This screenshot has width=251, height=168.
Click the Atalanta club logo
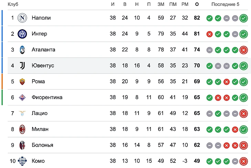tap(22, 50)
